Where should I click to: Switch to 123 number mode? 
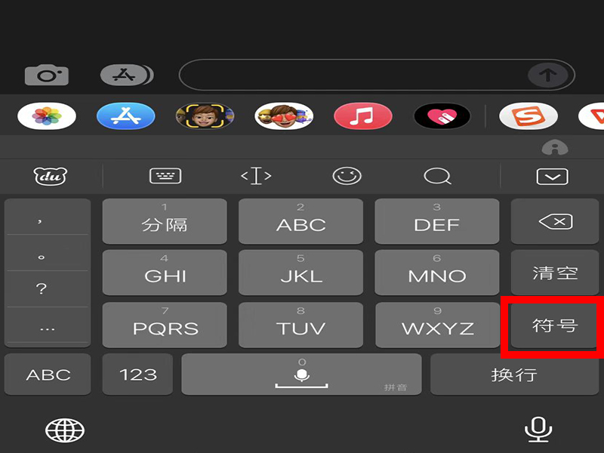[x=138, y=374]
